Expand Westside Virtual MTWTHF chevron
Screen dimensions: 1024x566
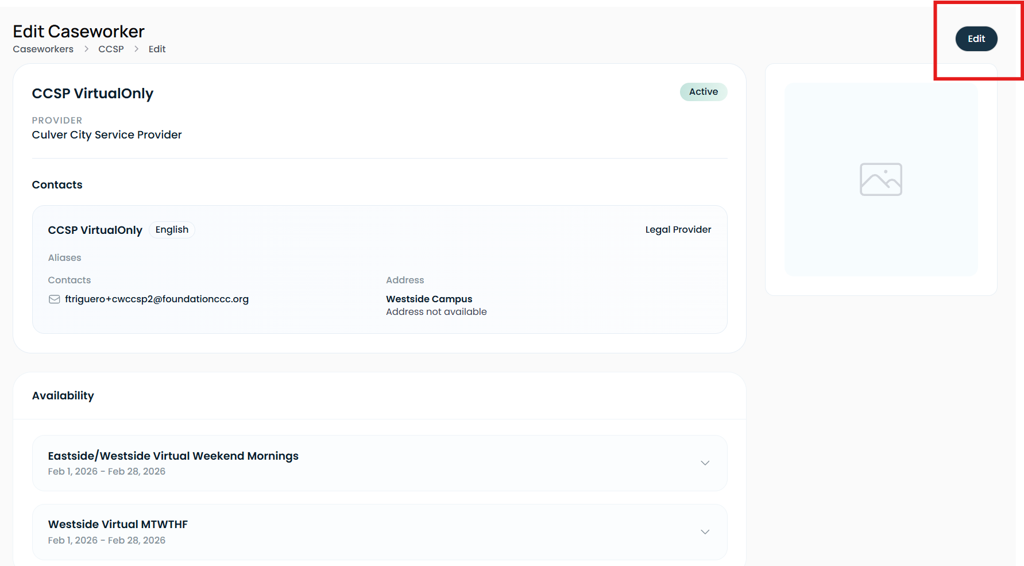pos(705,532)
